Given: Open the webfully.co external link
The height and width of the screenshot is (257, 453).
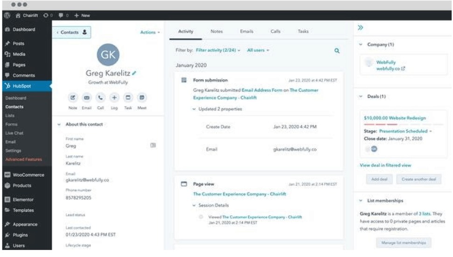Looking at the screenshot, I should coord(390,68).
